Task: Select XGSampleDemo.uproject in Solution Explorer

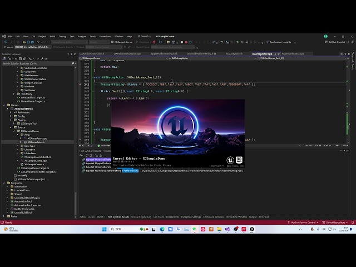Action: point(31,179)
